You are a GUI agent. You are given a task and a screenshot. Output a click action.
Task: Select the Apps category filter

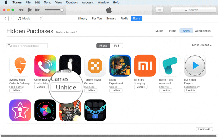point(186,31)
